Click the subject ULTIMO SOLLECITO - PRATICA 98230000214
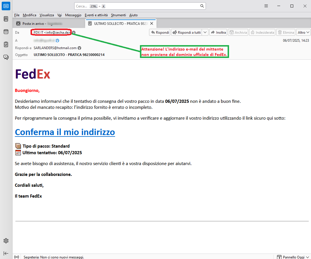Image resolution: width=311 pixels, height=259 pixels. click(x=69, y=55)
